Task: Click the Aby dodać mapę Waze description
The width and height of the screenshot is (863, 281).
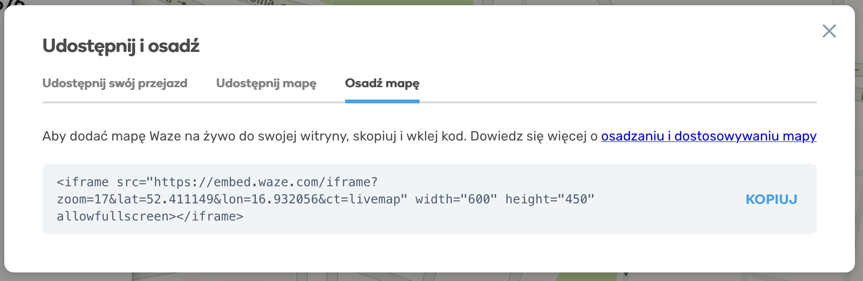Action: pos(320,136)
